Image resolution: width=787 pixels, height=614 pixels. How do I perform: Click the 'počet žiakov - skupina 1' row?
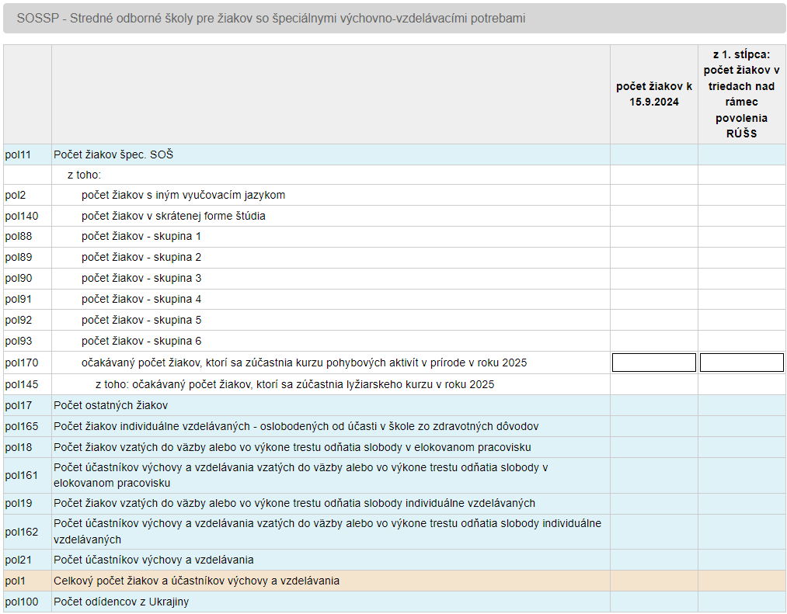pyautogui.click(x=395, y=236)
